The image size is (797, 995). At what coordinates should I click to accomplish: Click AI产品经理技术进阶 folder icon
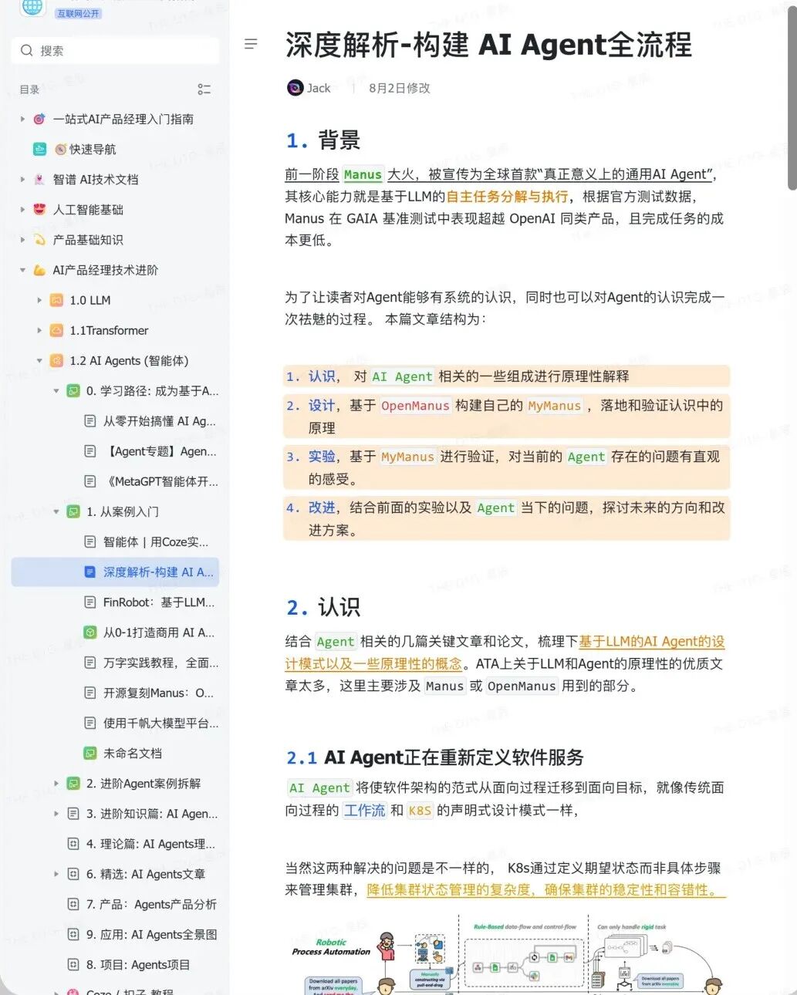point(39,270)
